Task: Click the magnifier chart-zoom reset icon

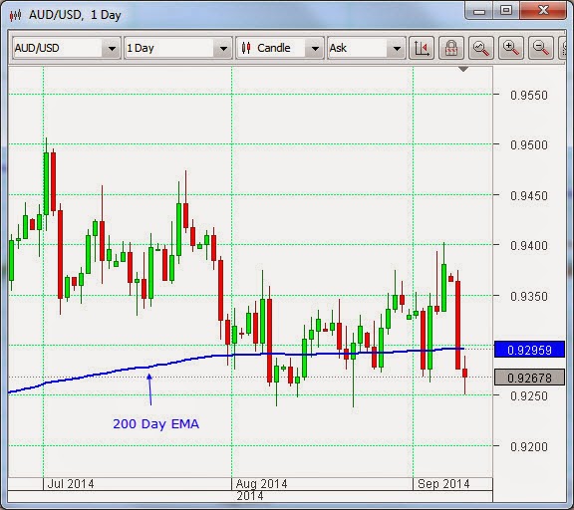Action: point(481,48)
